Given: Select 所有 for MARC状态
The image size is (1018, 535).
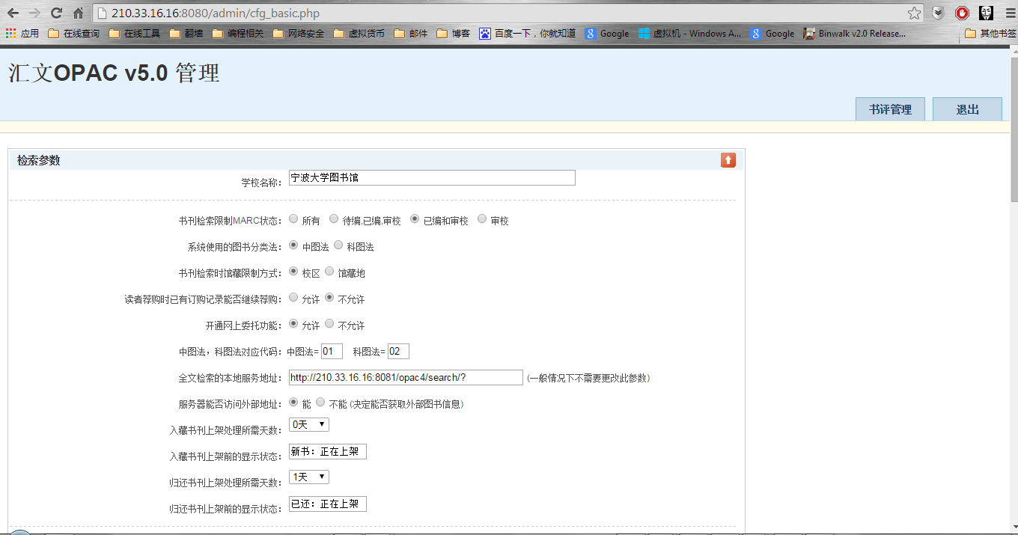Looking at the screenshot, I should coord(293,219).
